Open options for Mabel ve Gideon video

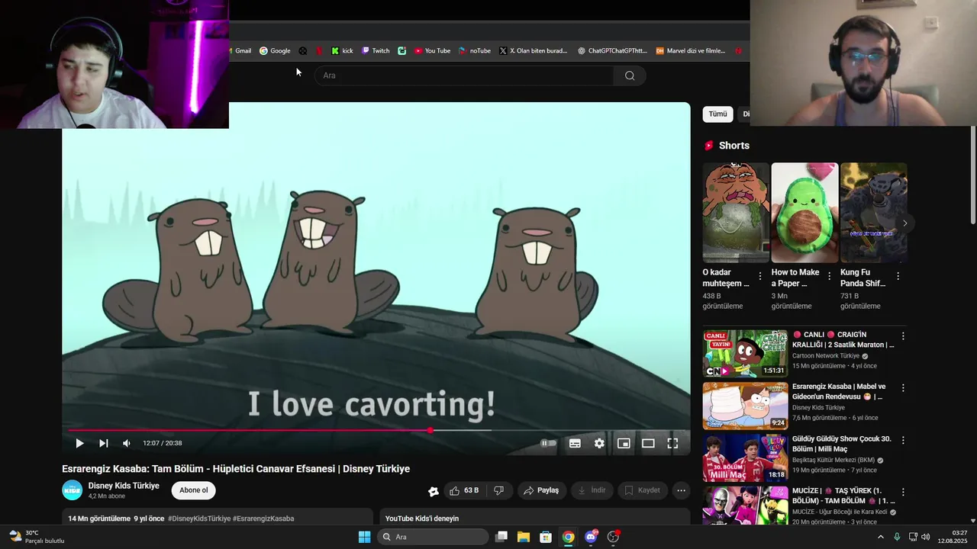[x=903, y=388]
